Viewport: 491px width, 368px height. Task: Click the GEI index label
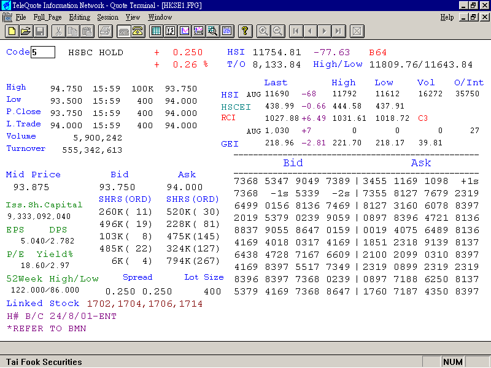tap(230, 144)
